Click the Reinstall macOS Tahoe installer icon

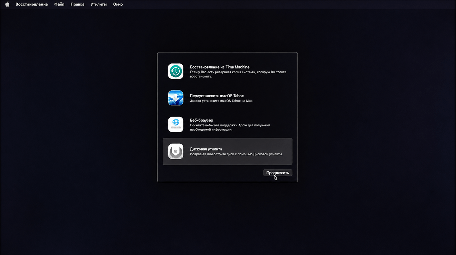(176, 98)
